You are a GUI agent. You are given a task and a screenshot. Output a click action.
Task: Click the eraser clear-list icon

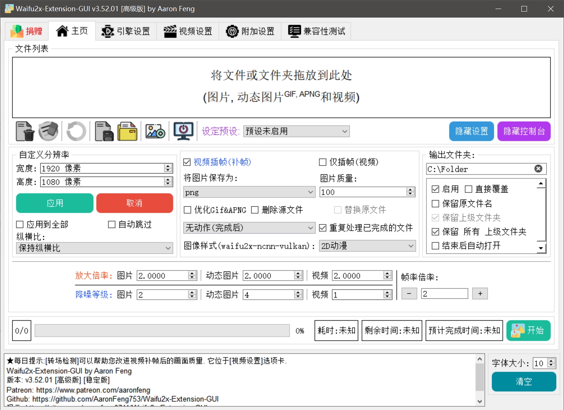click(x=49, y=131)
